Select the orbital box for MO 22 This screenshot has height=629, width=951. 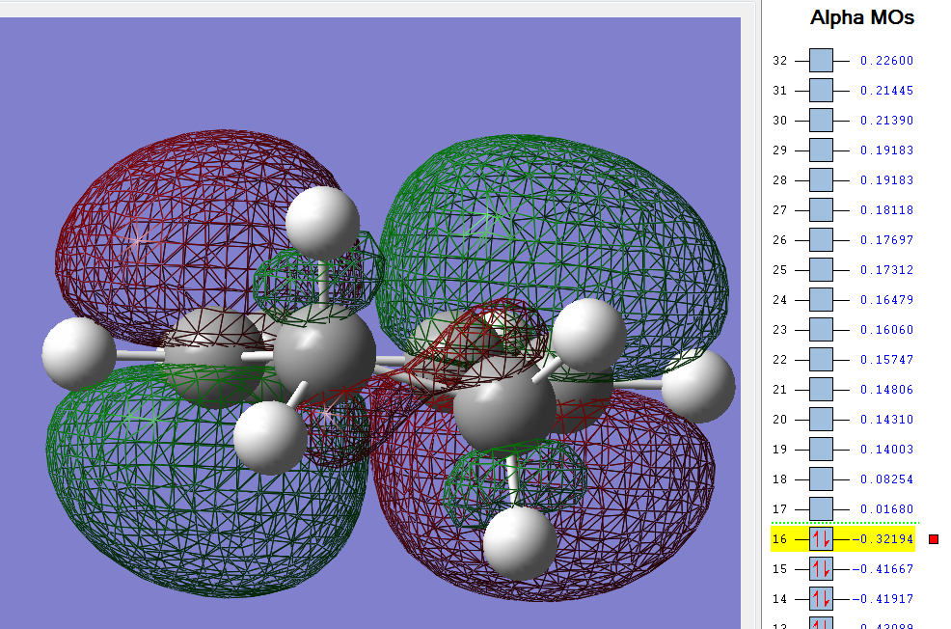[x=821, y=360]
